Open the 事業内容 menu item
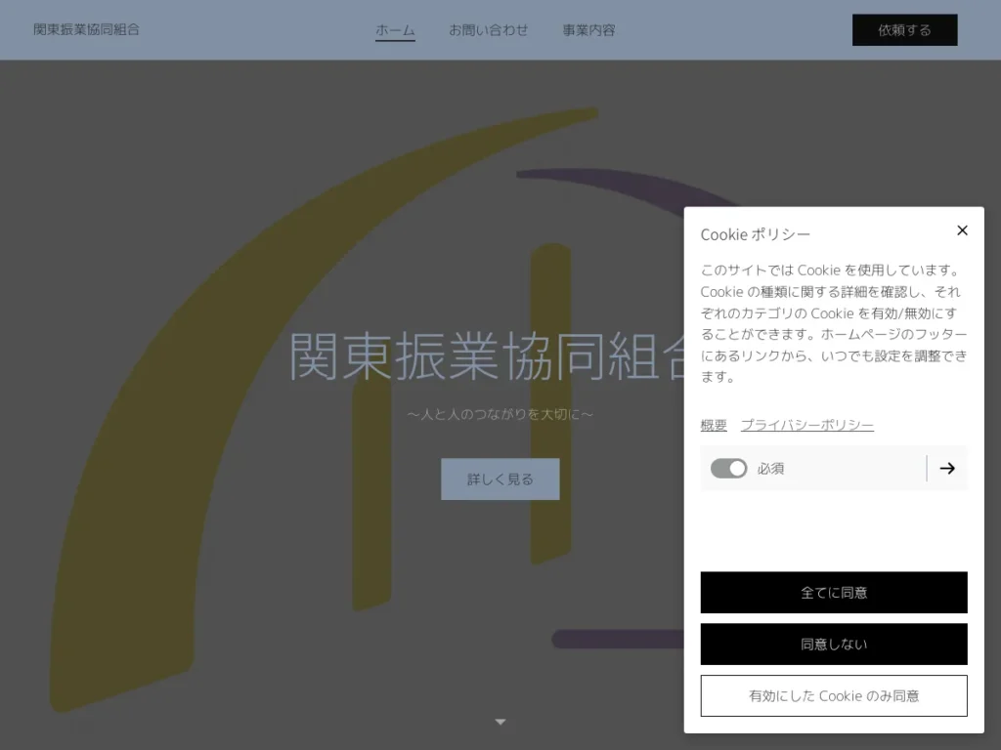The height and width of the screenshot is (750, 1001). click(x=588, y=30)
